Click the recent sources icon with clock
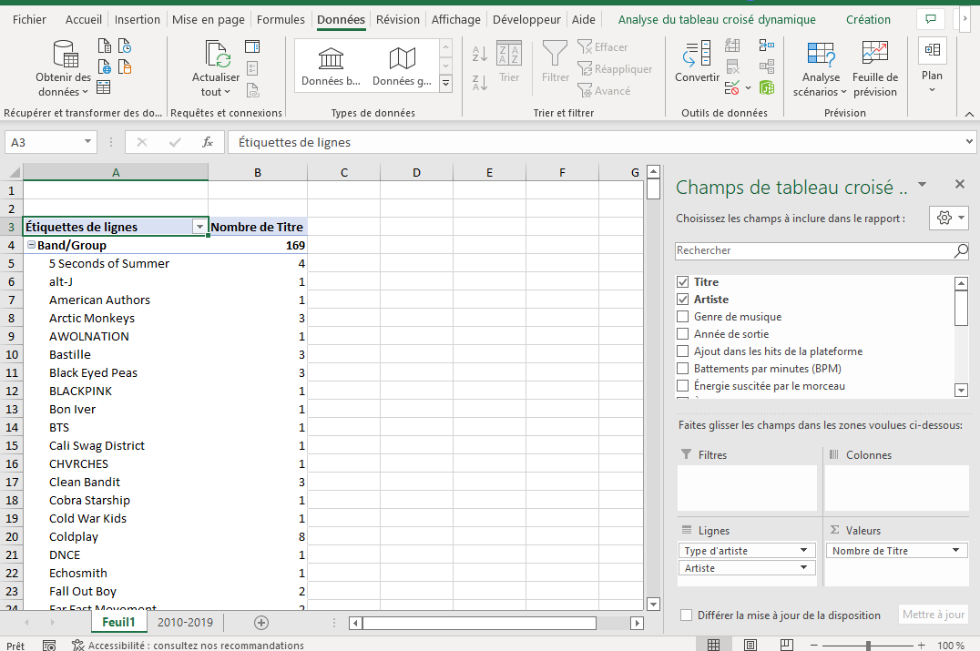Viewport: 980px width, 651px height. 125,46
